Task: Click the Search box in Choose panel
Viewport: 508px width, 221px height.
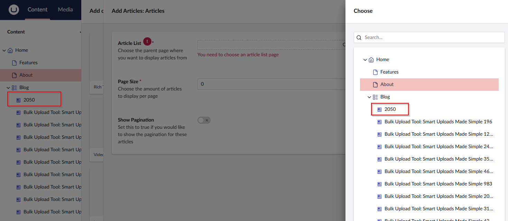Action: click(429, 37)
